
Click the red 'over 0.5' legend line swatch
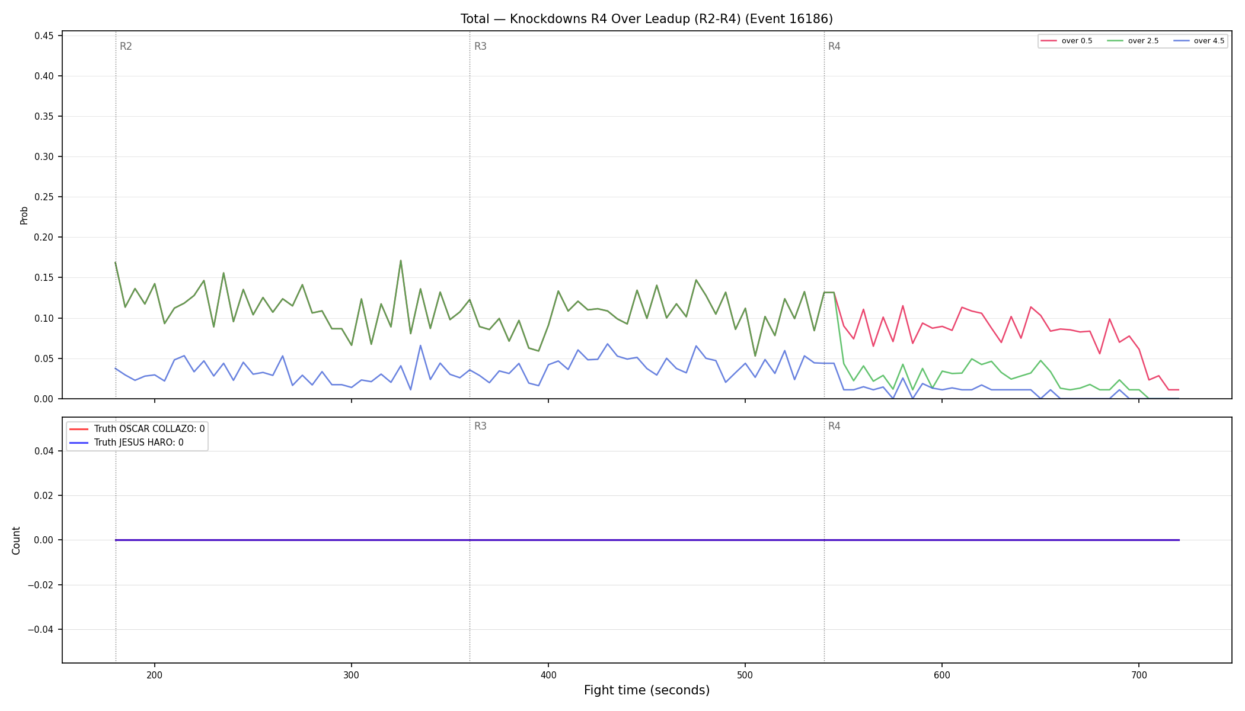coord(1049,41)
